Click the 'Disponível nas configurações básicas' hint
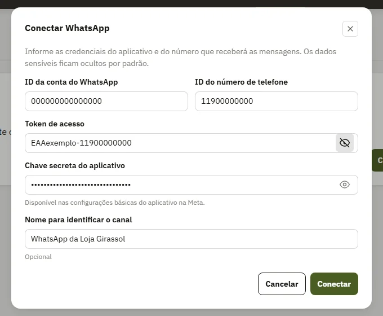The height and width of the screenshot is (316, 383). [115, 203]
